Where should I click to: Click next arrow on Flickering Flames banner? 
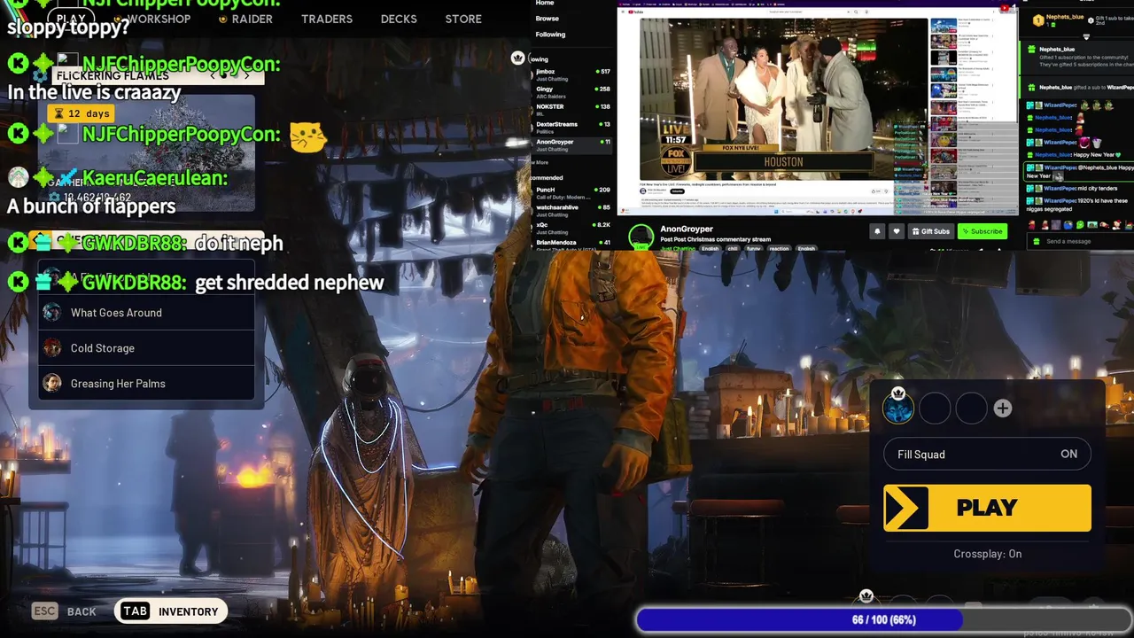click(247, 76)
